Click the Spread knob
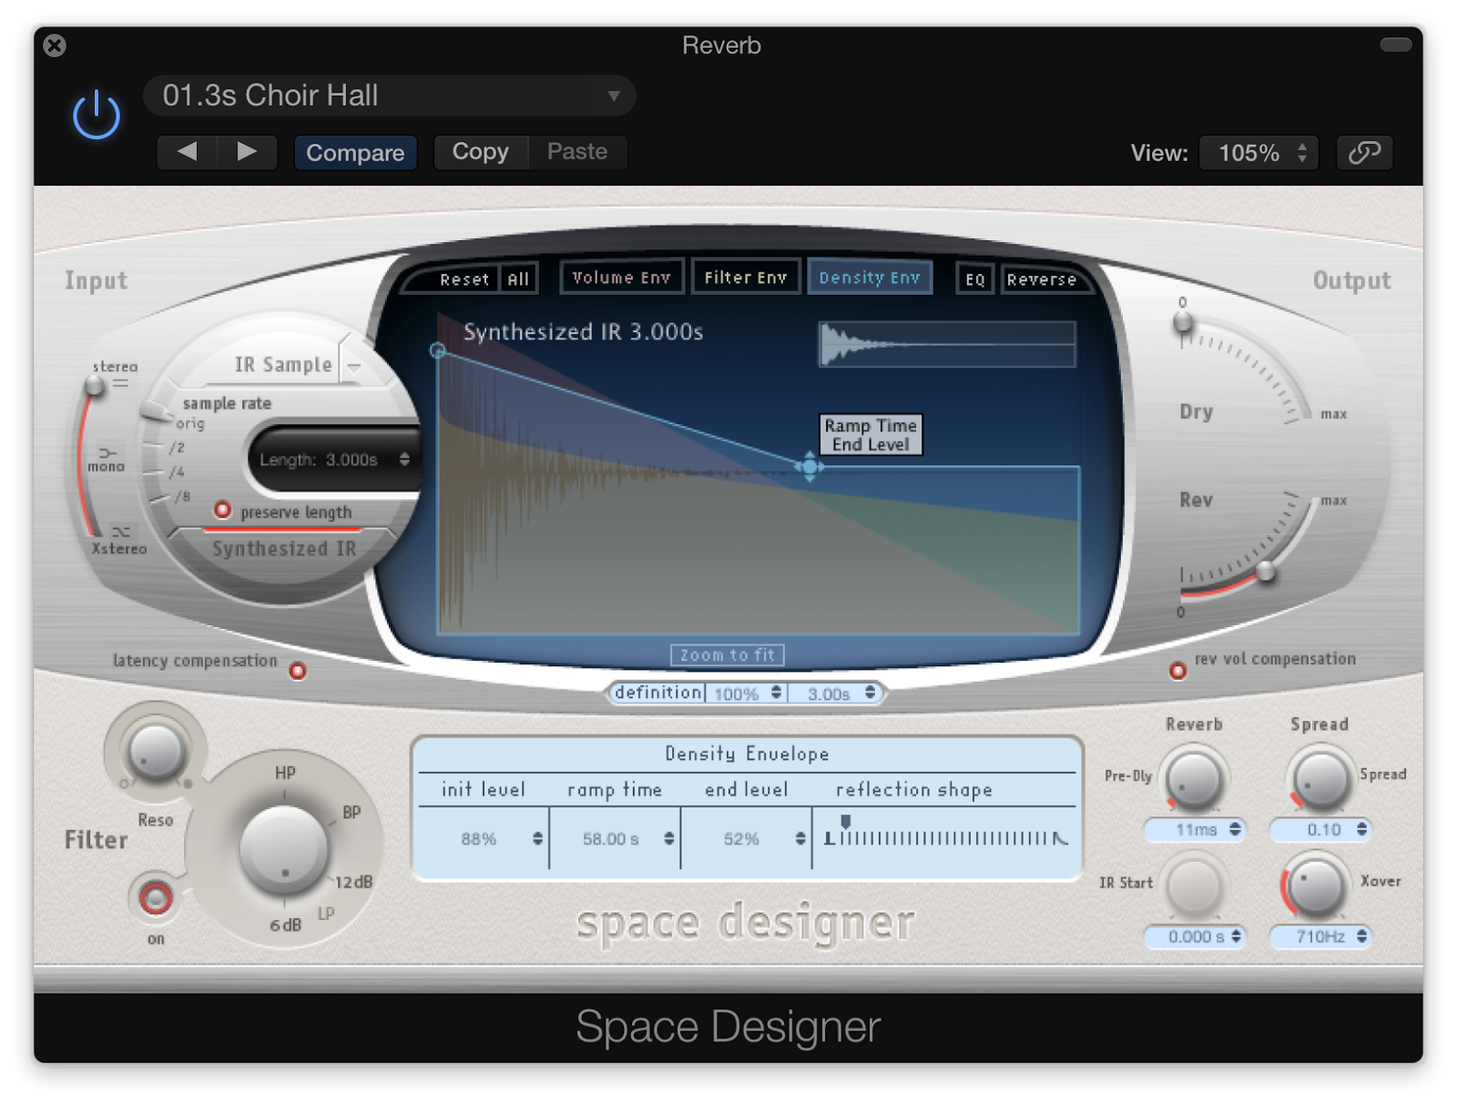The image size is (1457, 1104). point(1320,780)
